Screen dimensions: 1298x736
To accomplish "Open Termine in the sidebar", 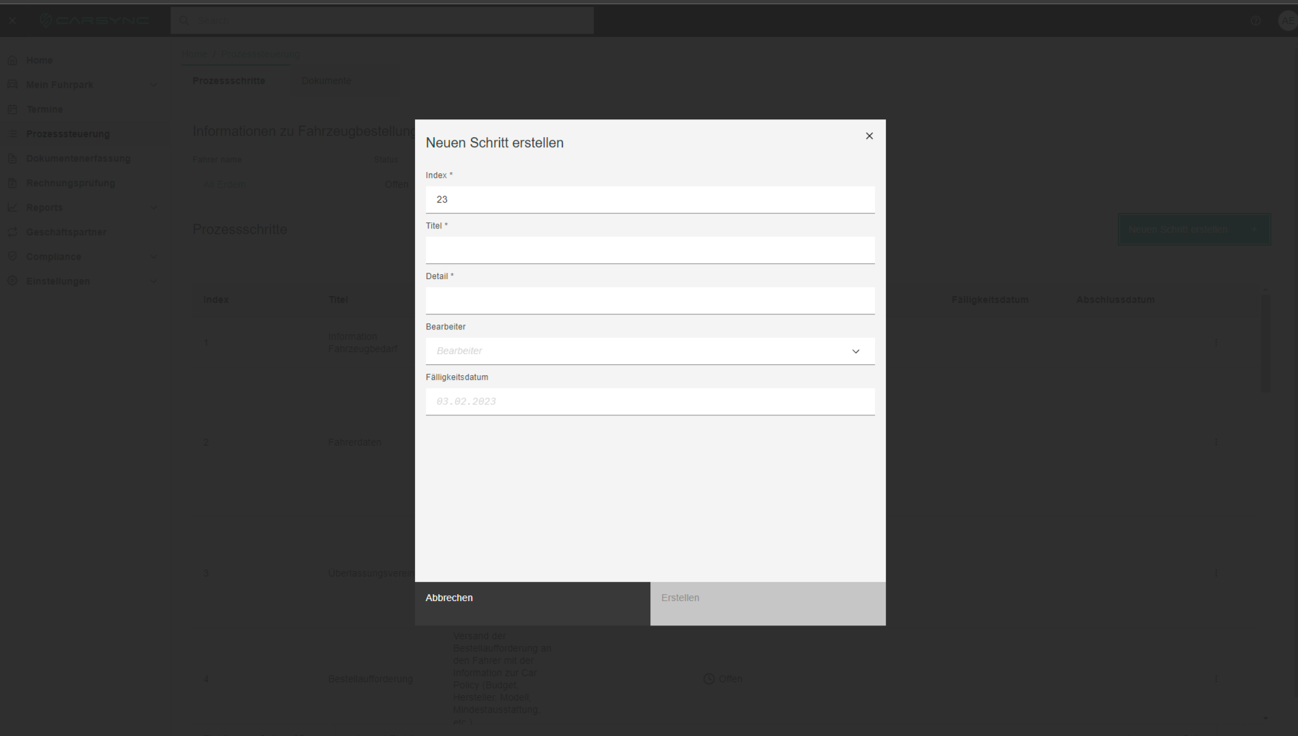I will (x=44, y=109).
